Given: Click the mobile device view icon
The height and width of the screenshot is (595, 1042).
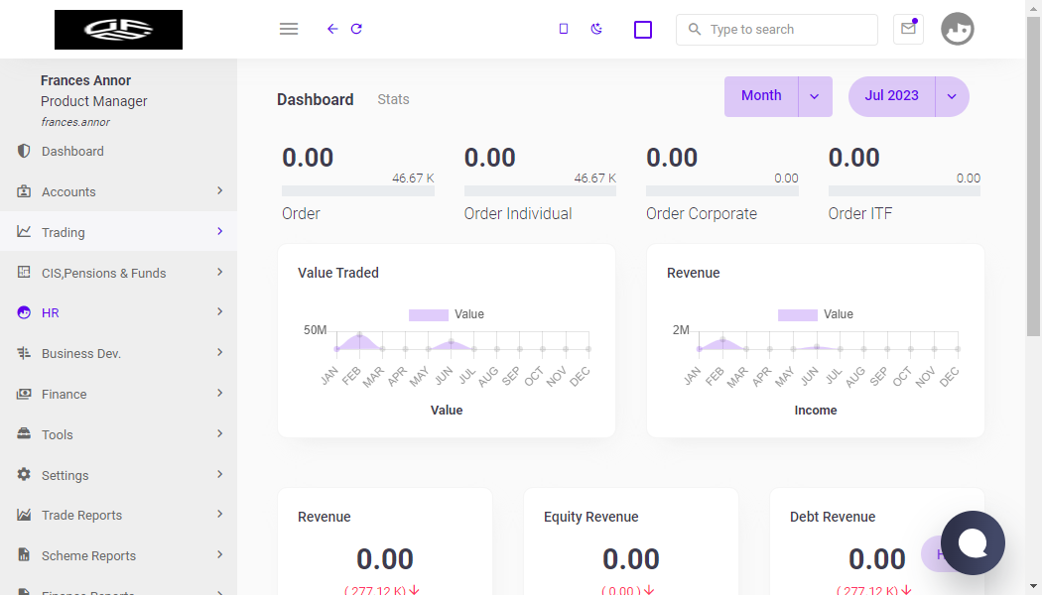Looking at the screenshot, I should tap(564, 29).
